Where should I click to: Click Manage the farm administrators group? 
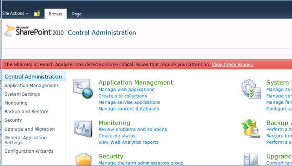[141, 163]
